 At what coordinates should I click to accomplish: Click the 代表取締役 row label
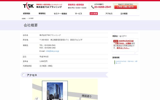click(x=27, y=66)
